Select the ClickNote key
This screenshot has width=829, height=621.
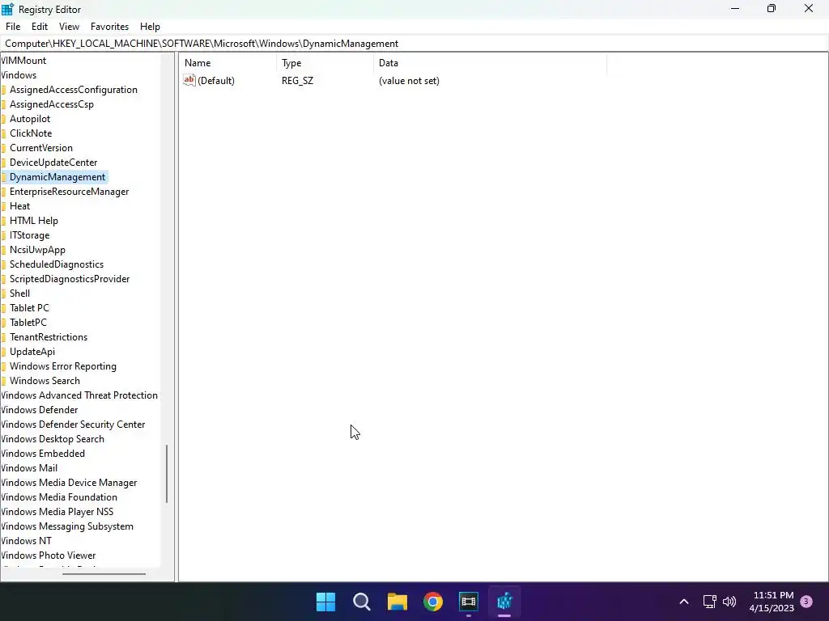[31, 133]
